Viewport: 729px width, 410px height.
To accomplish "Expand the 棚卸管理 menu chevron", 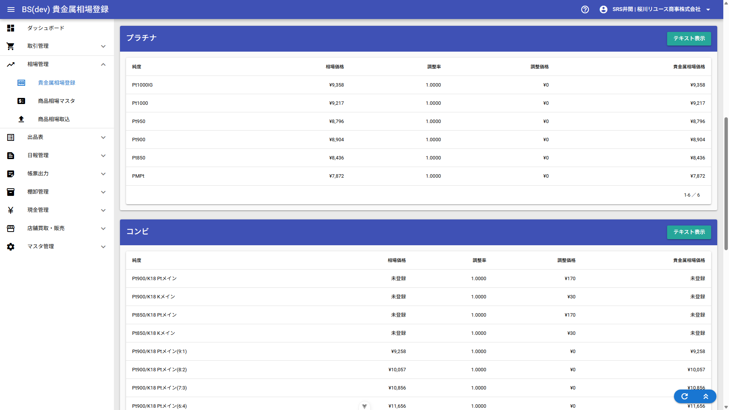I will coord(103,192).
